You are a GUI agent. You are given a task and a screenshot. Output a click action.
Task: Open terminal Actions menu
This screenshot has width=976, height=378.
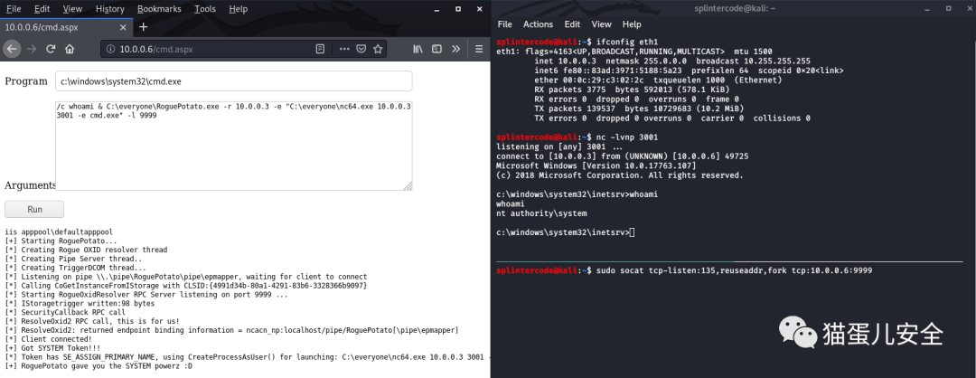coord(538,24)
